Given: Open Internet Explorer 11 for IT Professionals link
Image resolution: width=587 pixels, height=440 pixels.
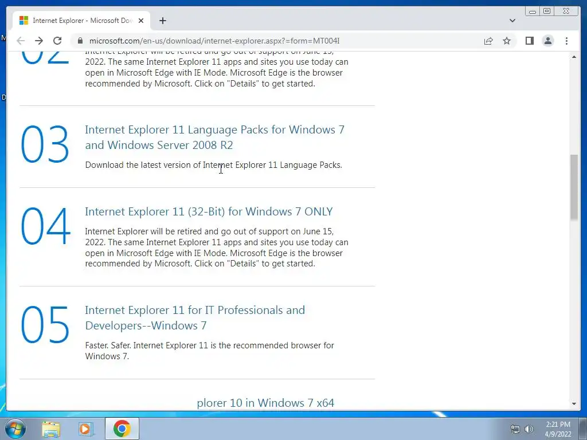Looking at the screenshot, I should click(x=195, y=317).
